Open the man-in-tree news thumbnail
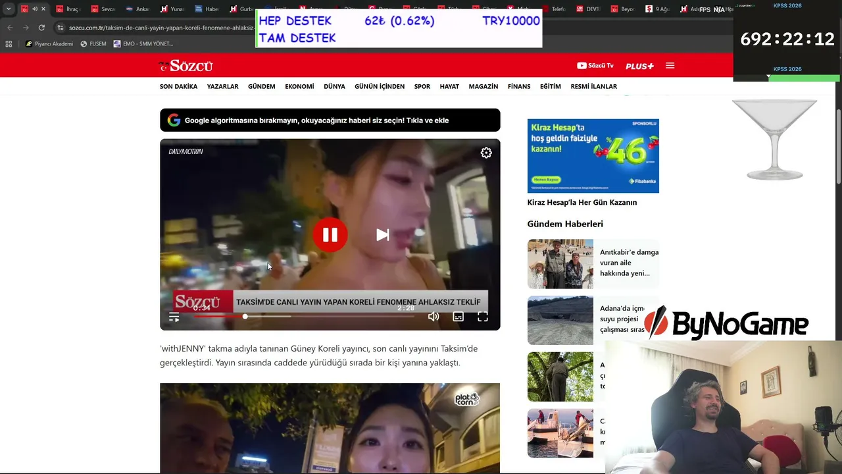This screenshot has height=474, width=842. [560, 377]
